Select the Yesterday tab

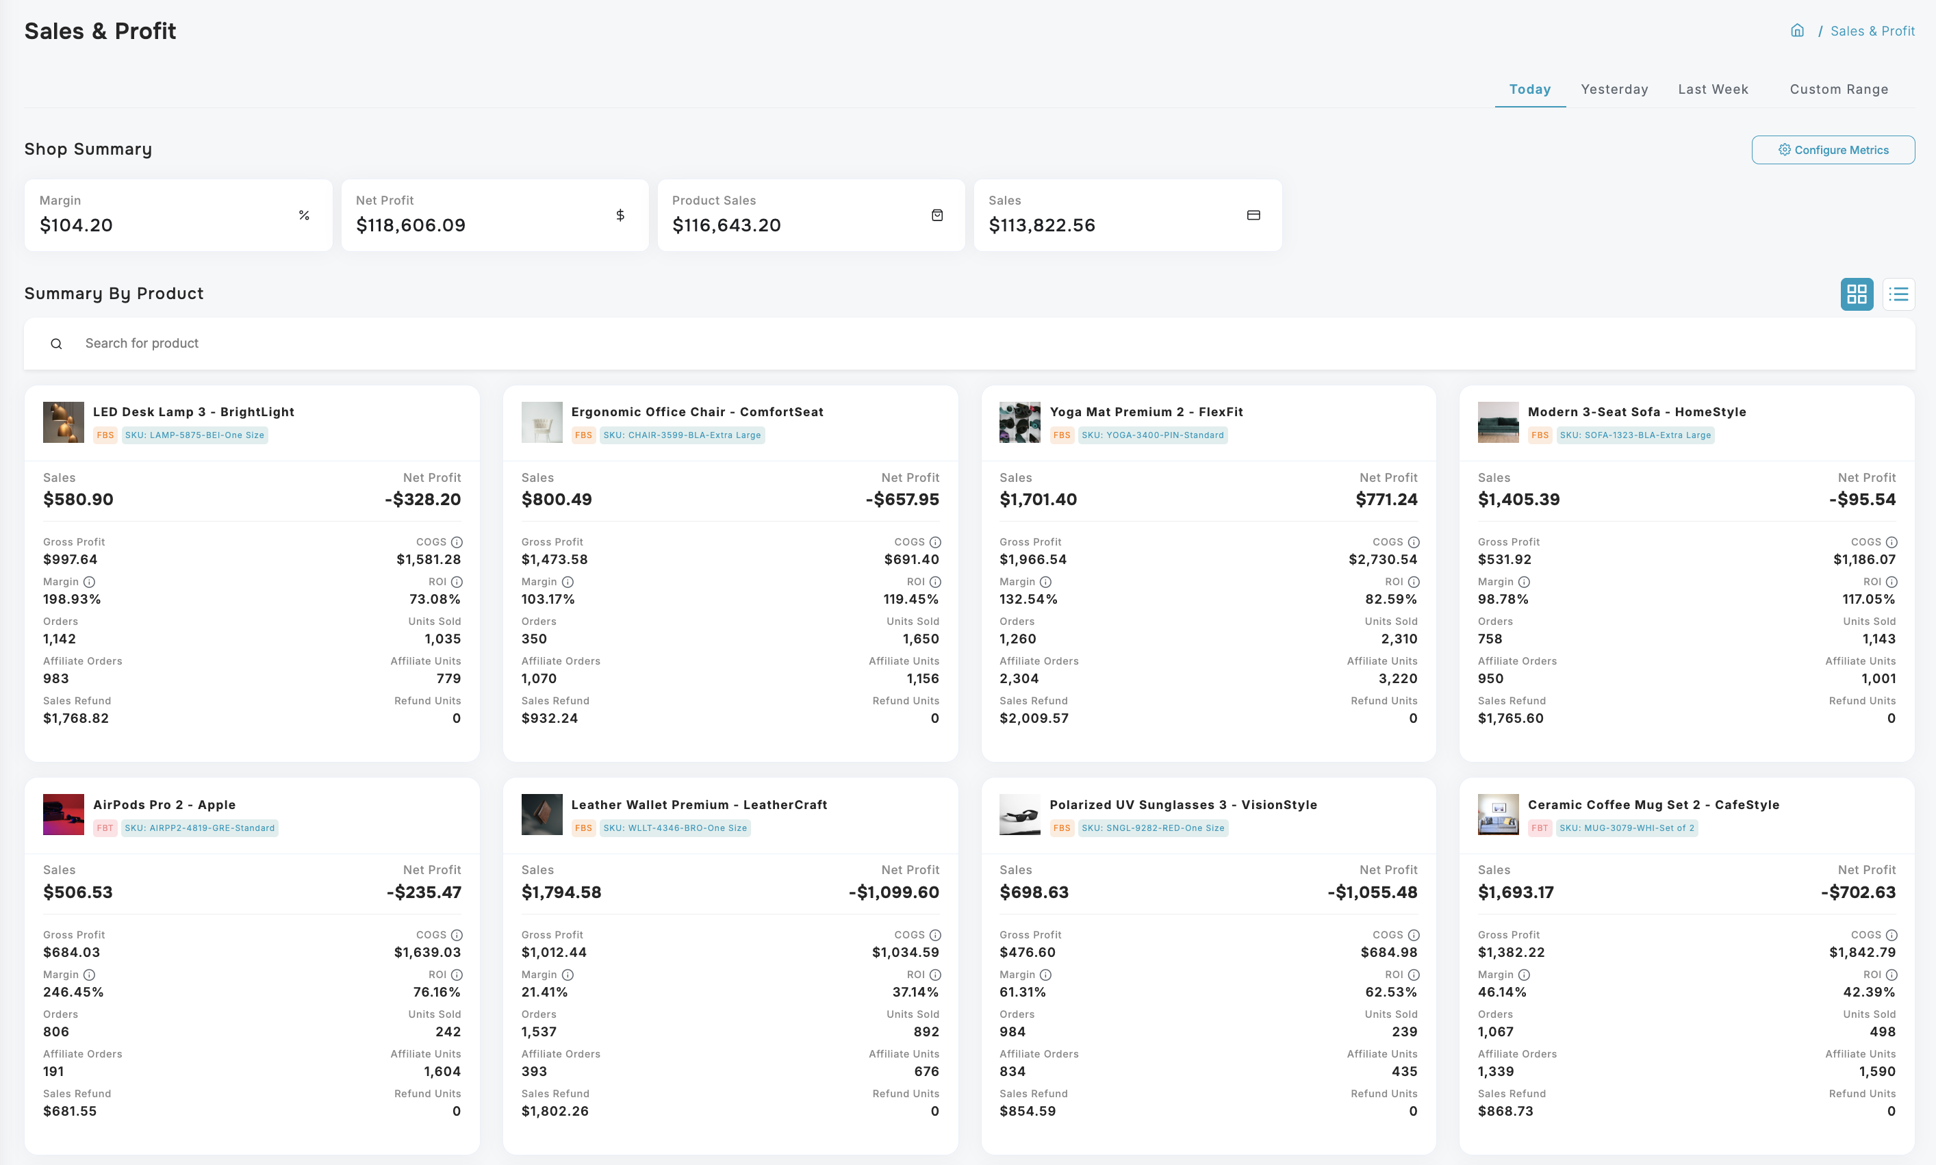coord(1614,90)
